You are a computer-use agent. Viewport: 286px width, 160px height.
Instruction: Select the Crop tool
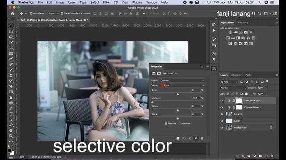click(x=11, y=48)
